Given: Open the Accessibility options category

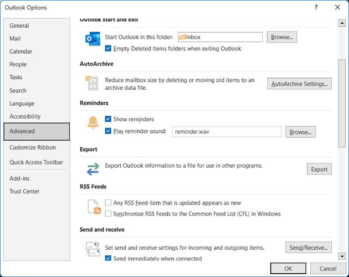Looking at the screenshot, I should click(x=37, y=116).
